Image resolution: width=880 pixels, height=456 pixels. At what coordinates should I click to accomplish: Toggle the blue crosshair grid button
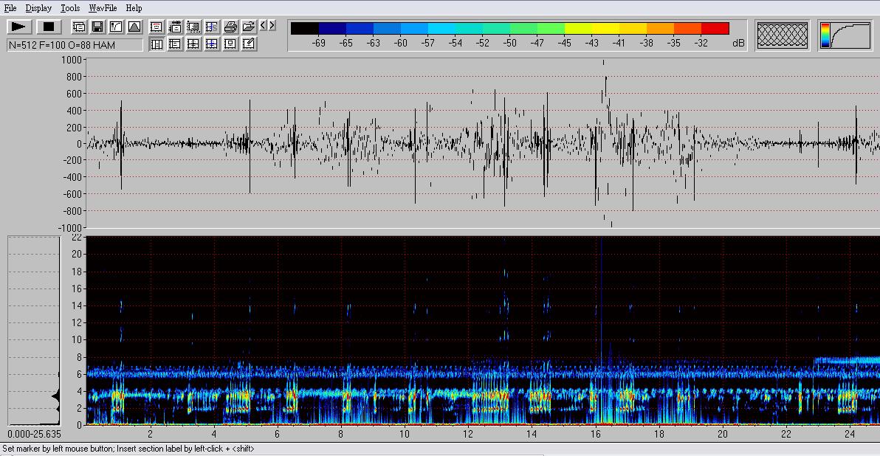212,44
